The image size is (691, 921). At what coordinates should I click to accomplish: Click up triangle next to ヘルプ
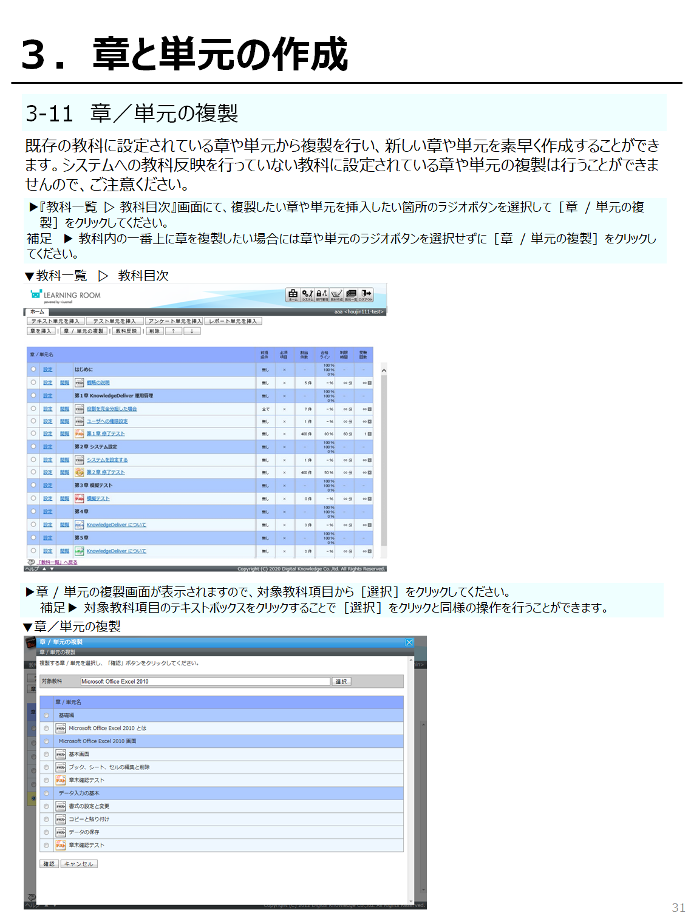click(x=44, y=569)
